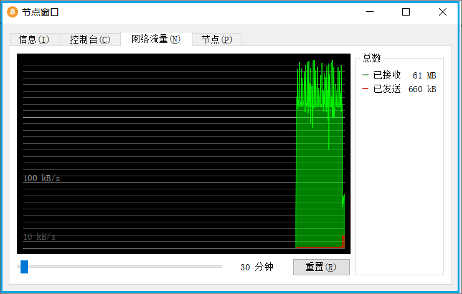This screenshot has height=294, width=462.
Task: Click the time range slider handle
Action: click(x=24, y=267)
